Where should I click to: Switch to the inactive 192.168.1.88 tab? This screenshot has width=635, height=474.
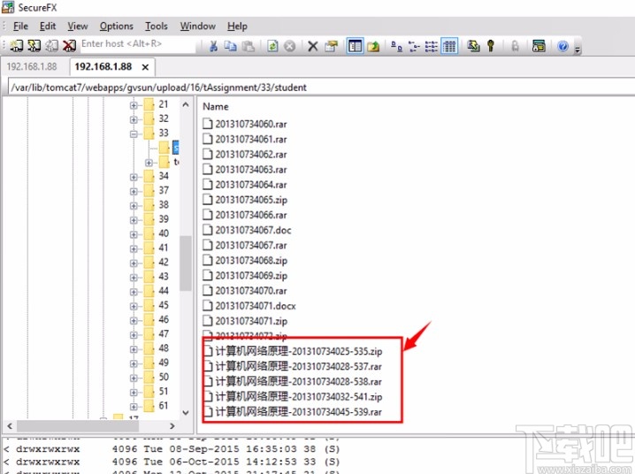[32, 66]
